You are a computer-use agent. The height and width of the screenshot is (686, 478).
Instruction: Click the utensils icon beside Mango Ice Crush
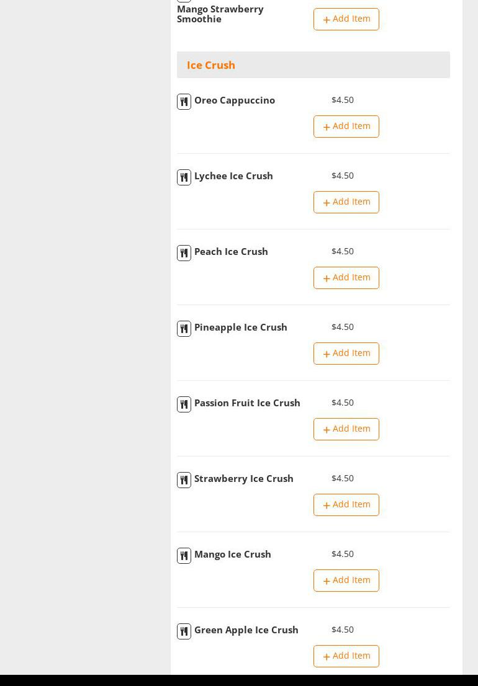point(184,556)
